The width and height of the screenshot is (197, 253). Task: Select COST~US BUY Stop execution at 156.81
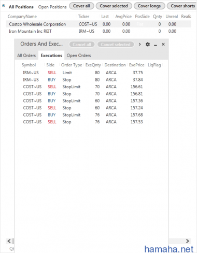click(91, 94)
